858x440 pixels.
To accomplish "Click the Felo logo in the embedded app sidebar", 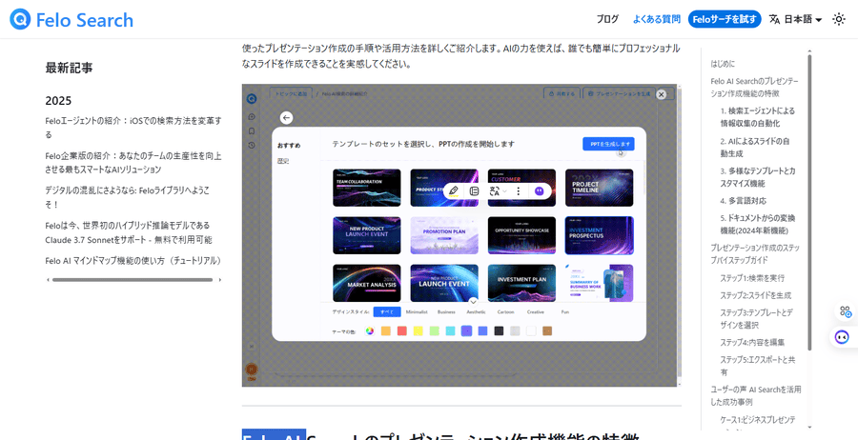I will (x=251, y=99).
